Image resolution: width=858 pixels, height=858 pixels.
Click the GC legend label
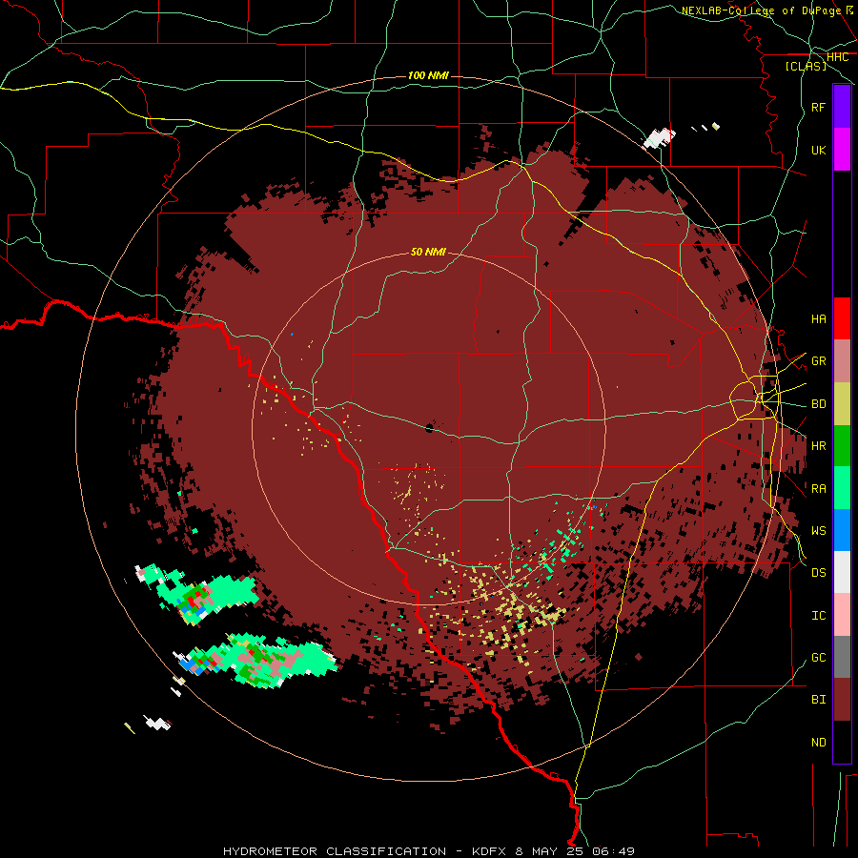[x=818, y=657]
